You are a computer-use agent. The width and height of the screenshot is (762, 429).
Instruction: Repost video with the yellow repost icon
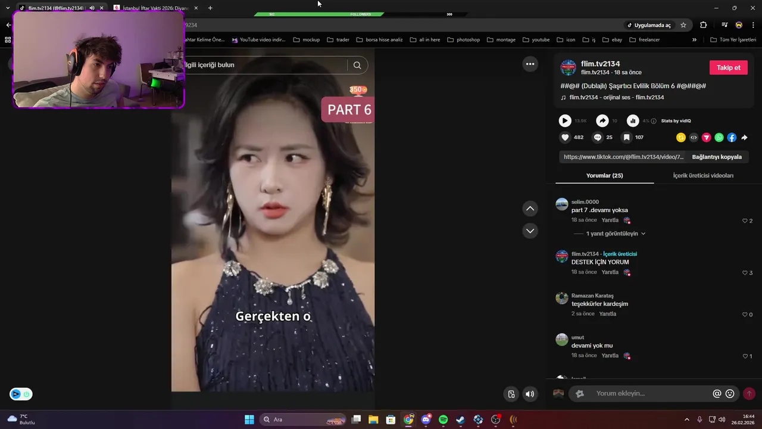(681, 138)
